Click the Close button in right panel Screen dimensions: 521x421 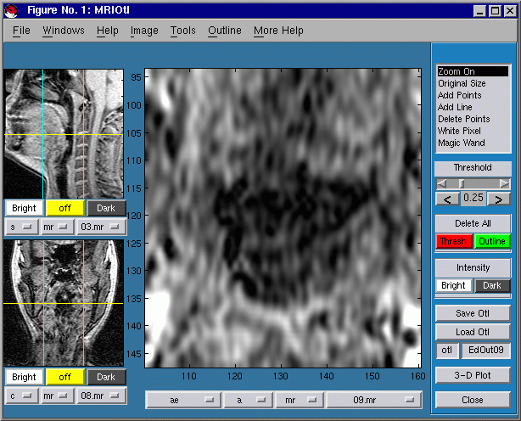coord(473,400)
